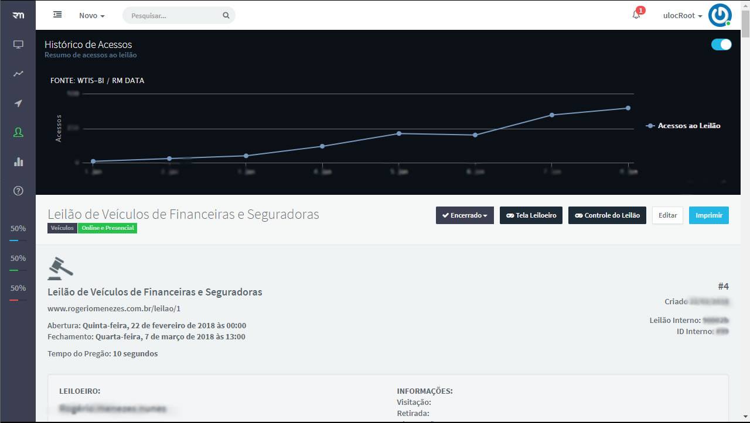Screen dimensions: 750x423
Task: Expand the Novo dropdown menu
Action: (x=92, y=16)
